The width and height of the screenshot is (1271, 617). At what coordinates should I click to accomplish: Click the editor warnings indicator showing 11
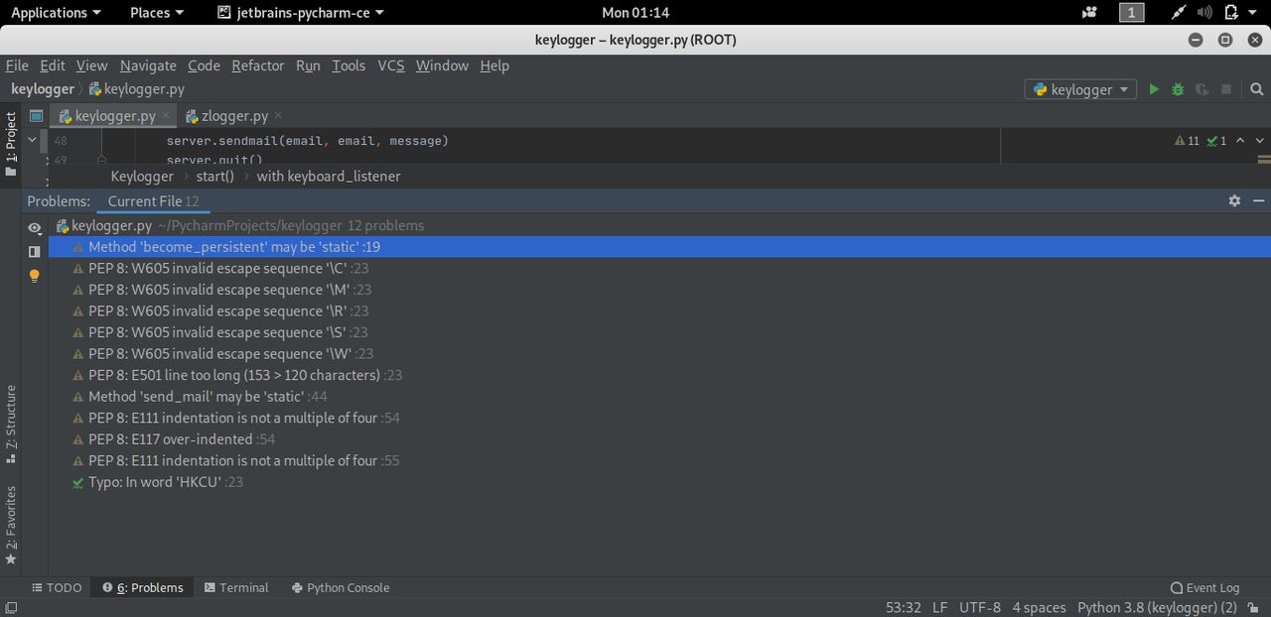click(1187, 141)
